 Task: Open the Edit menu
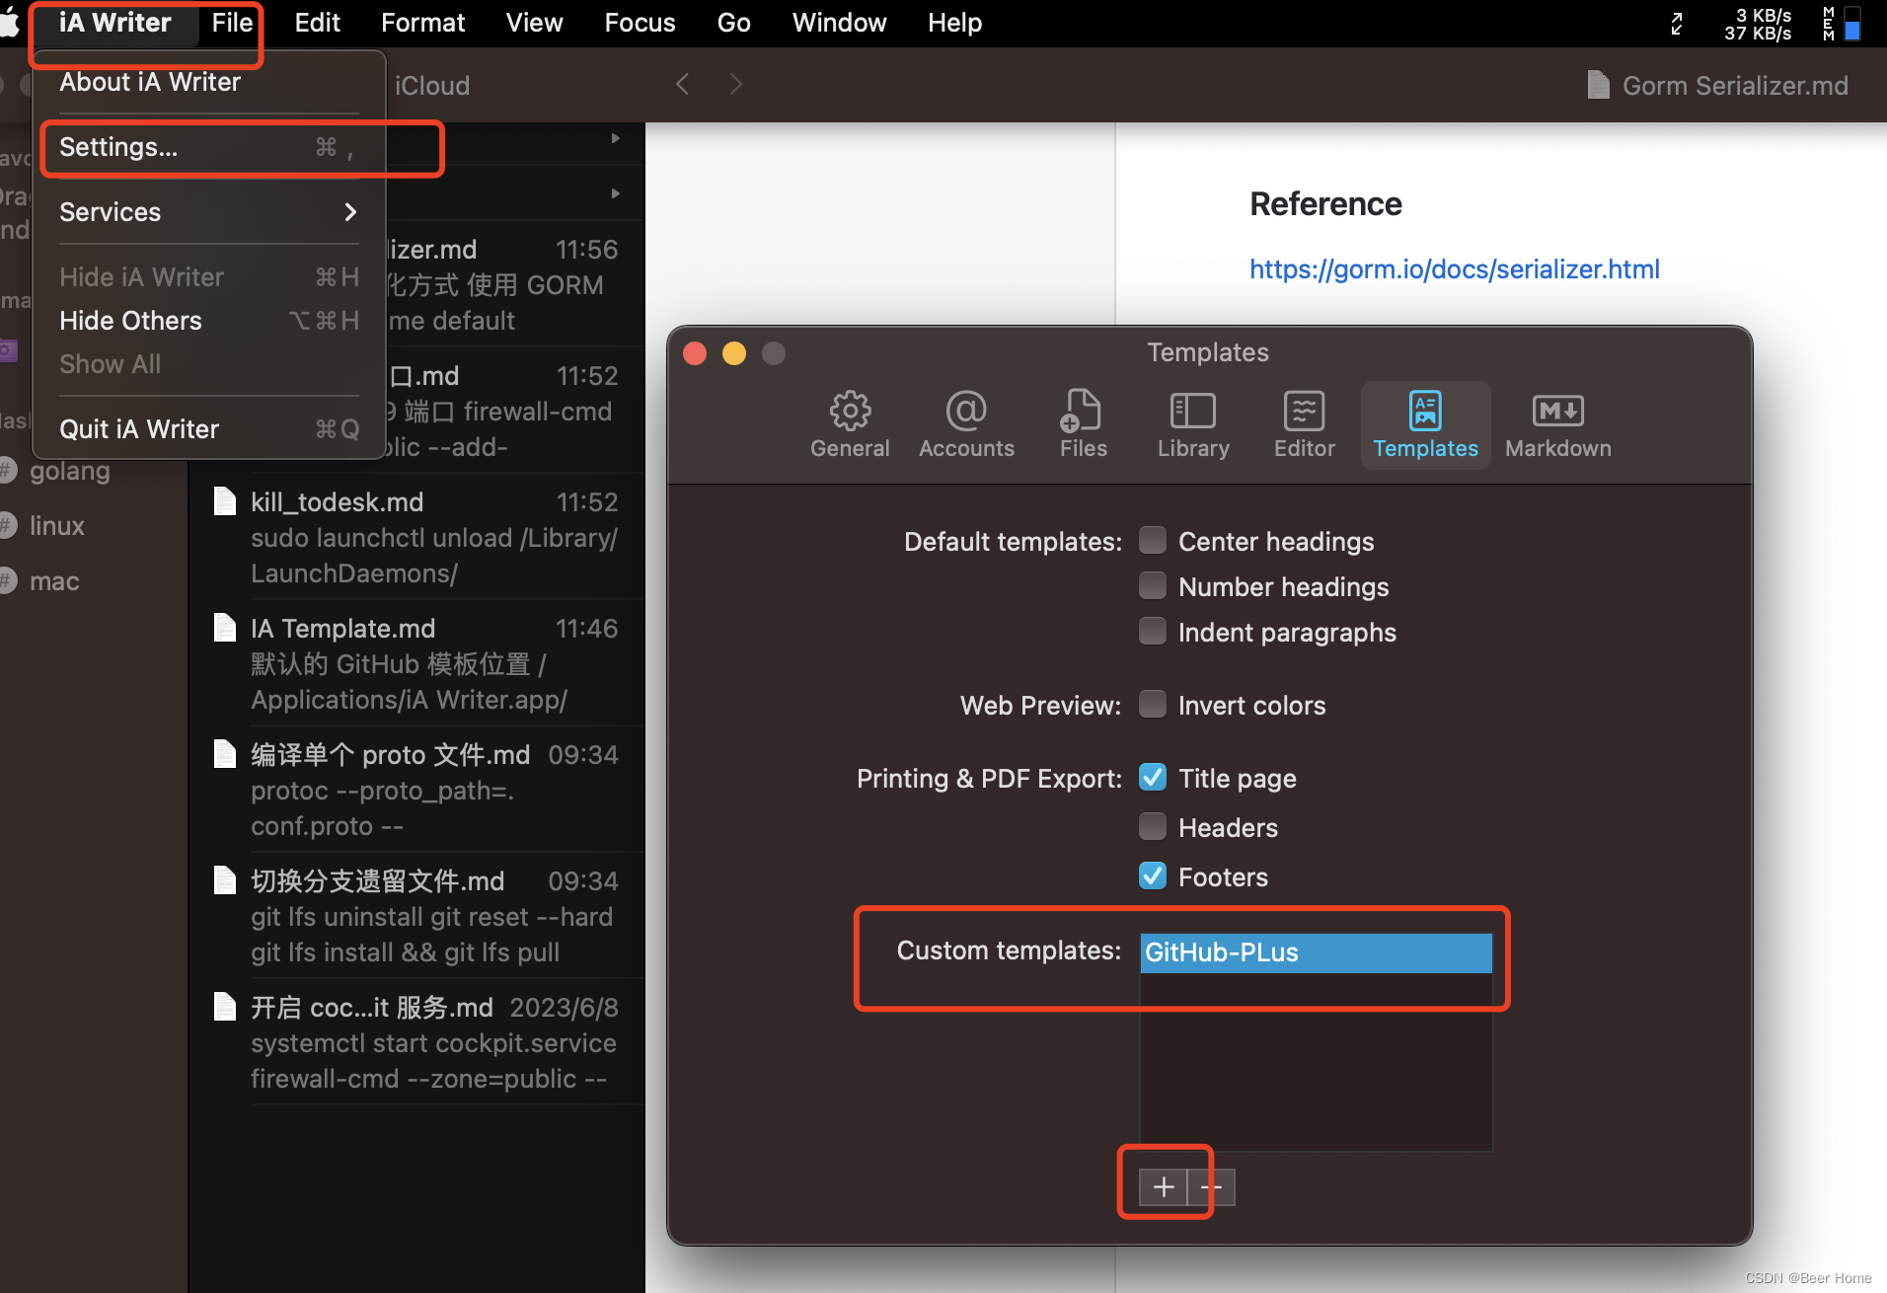317,23
